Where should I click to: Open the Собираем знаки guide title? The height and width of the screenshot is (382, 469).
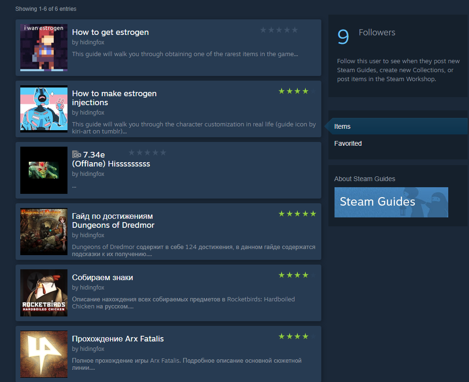pyautogui.click(x=102, y=277)
